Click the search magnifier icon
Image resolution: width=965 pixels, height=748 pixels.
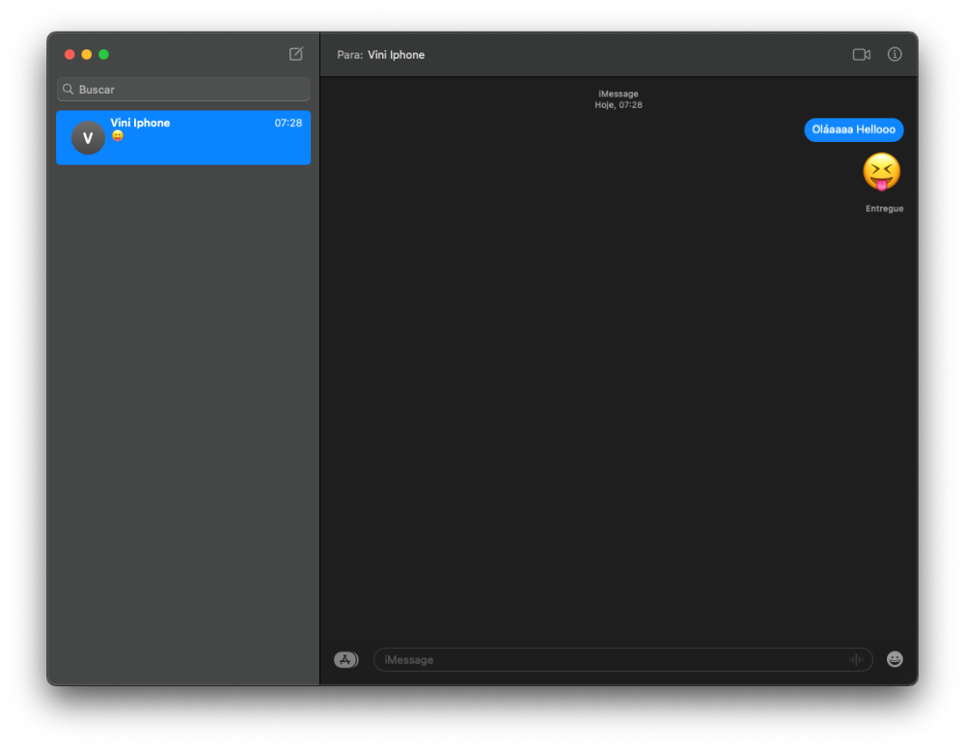(69, 89)
